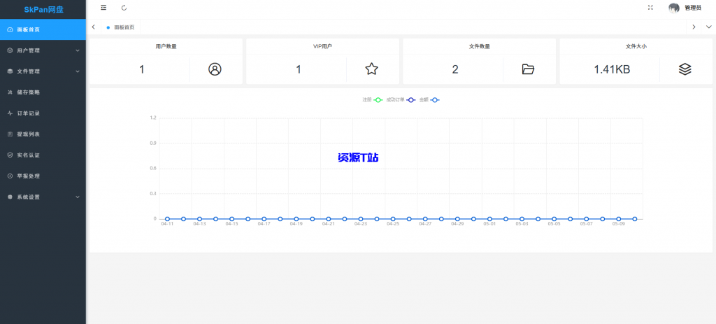The height and width of the screenshot is (324, 716).
Task: Toggle fullscreen mode icon
Action: tap(650, 8)
